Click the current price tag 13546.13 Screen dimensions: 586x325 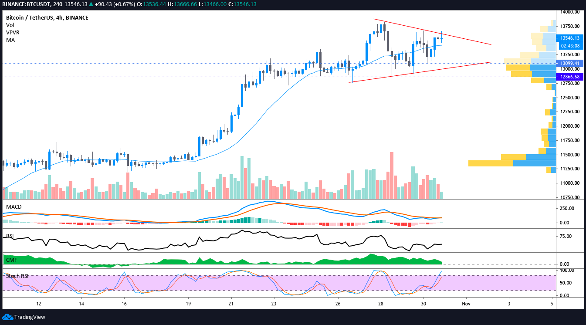point(570,38)
